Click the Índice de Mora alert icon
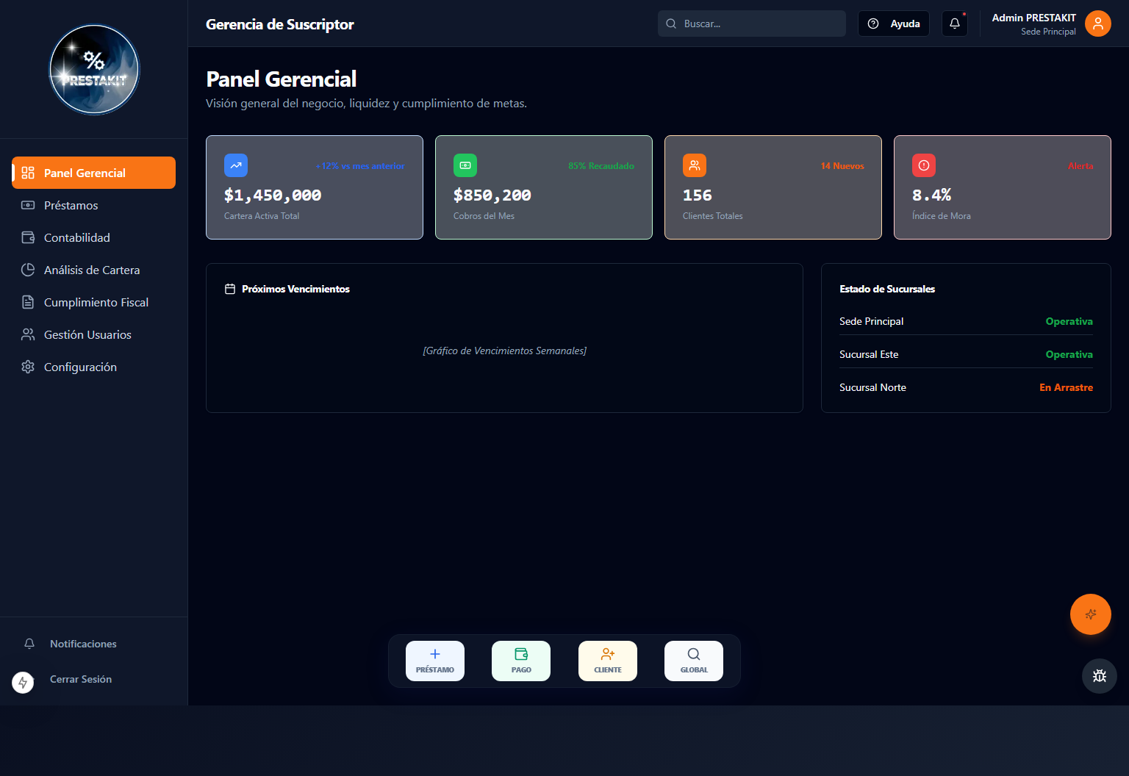 pos(924,165)
